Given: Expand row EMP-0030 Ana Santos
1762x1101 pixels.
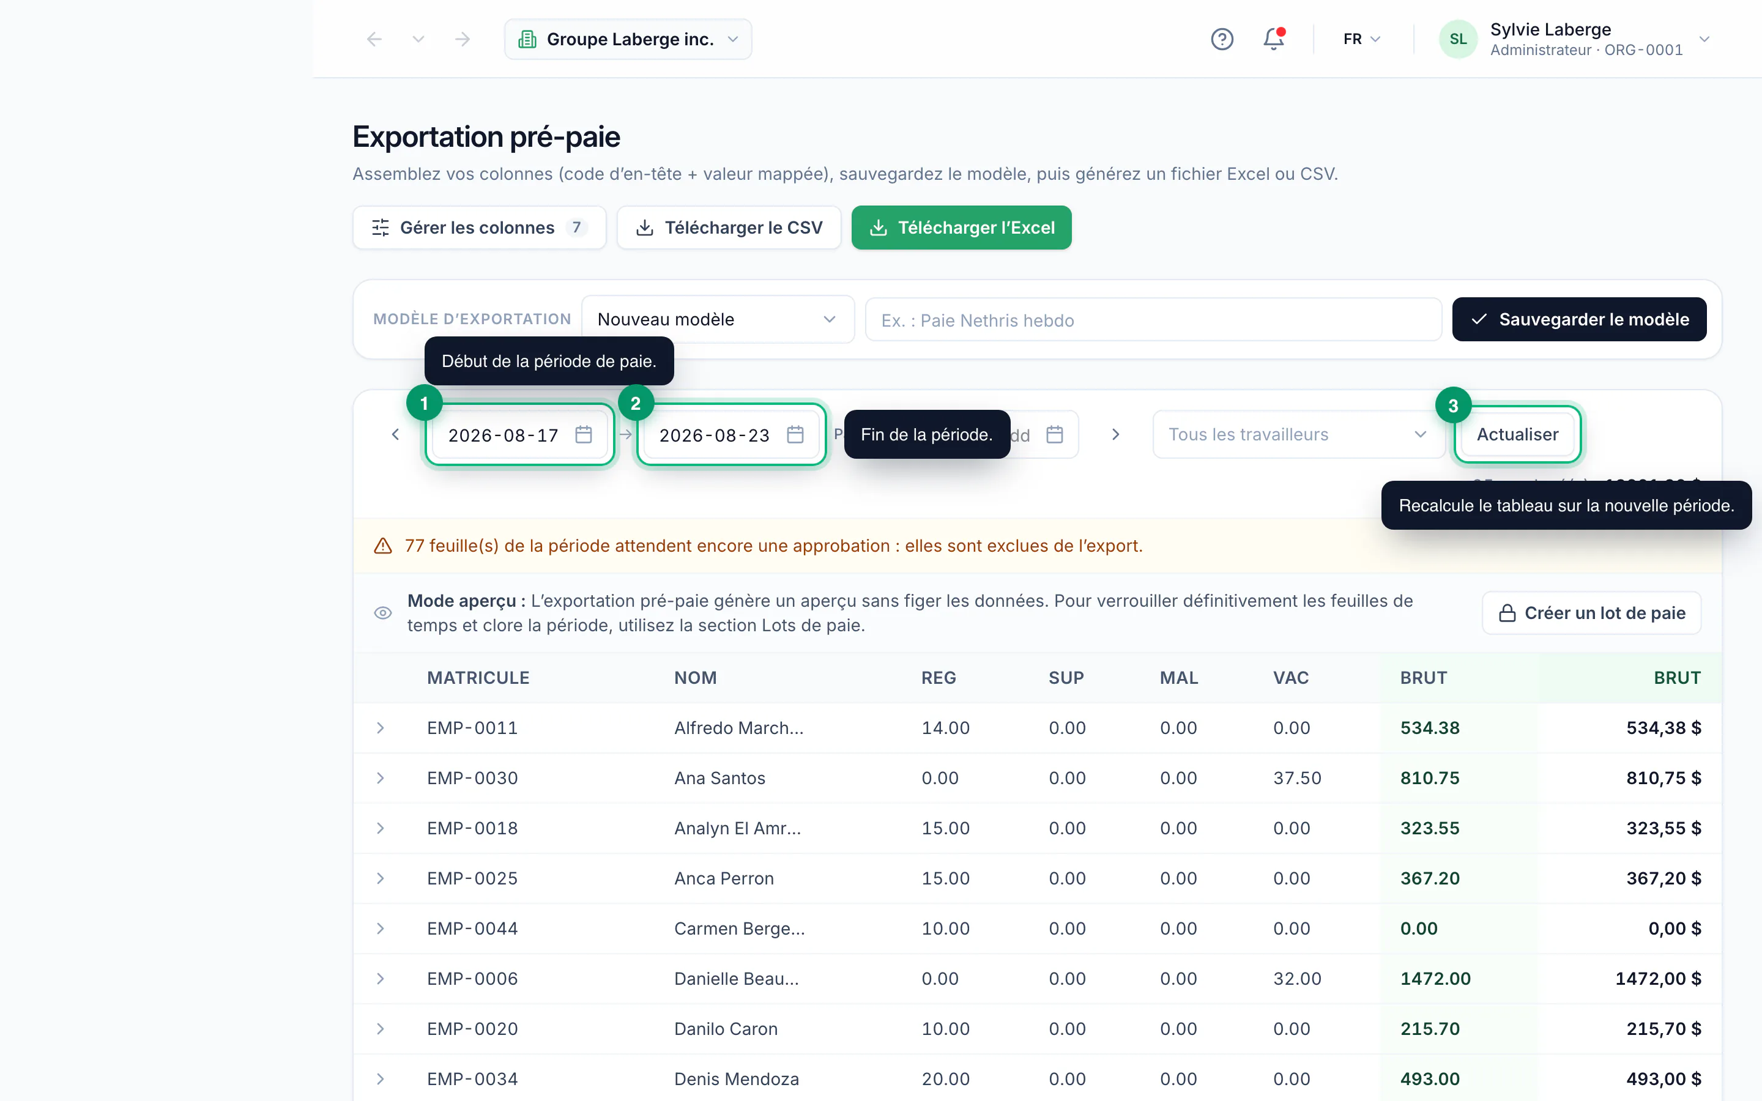Looking at the screenshot, I should tap(380, 779).
